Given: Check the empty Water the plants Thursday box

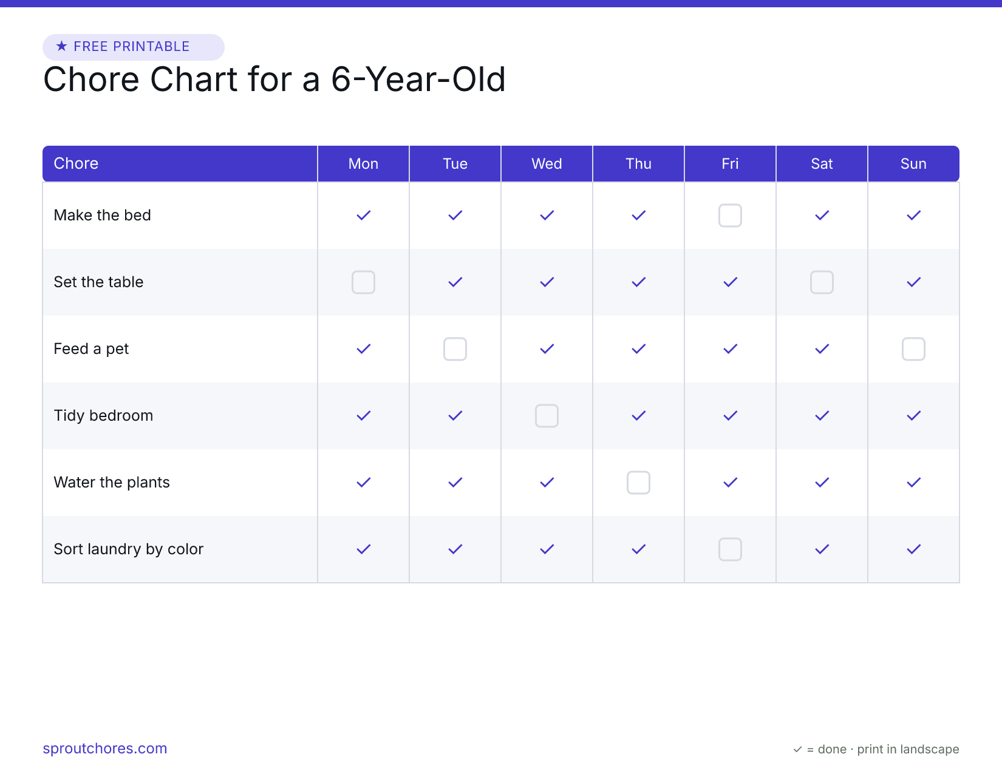Looking at the screenshot, I should [638, 483].
